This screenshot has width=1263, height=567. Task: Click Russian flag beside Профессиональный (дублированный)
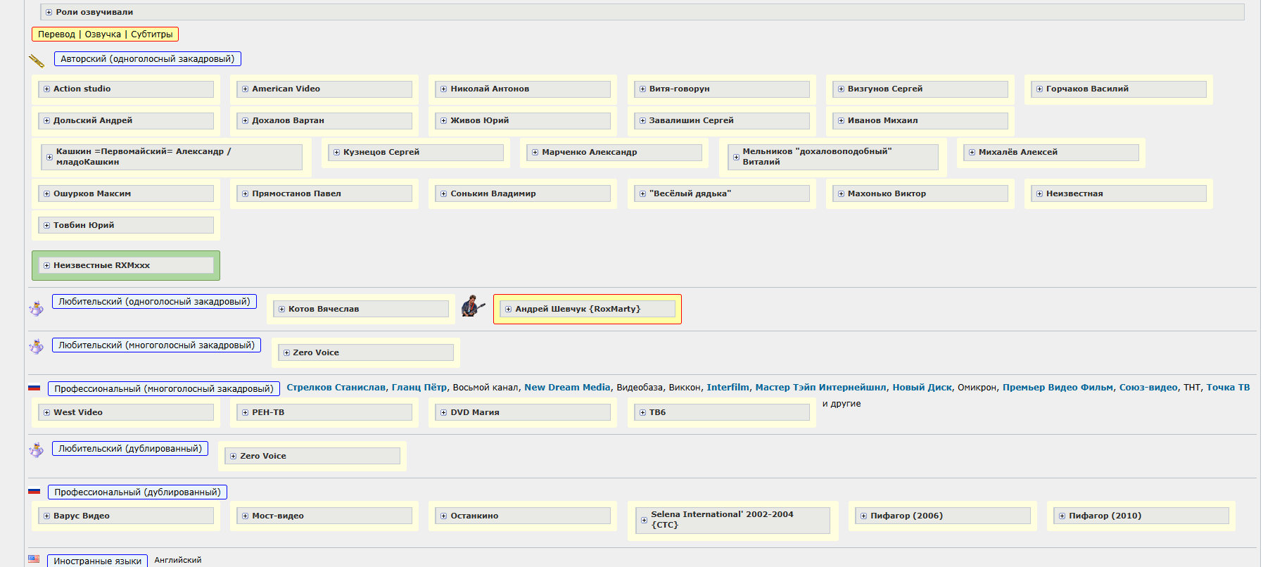pyautogui.click(x=34, y=491)
